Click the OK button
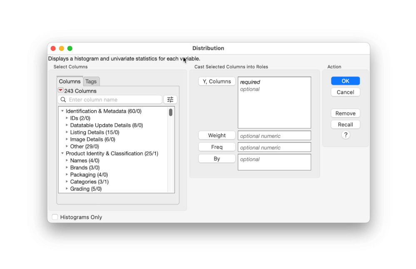This screenshot has height=269, width=416. (x=345, y=81)
